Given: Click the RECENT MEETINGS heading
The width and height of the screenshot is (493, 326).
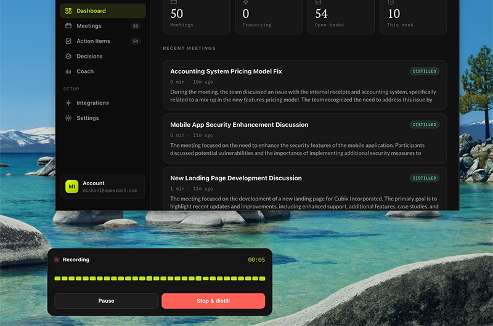Looking at the screenshot, I should pos(189,49).
